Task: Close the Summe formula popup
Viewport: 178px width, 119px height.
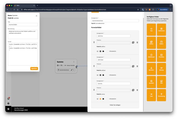Action: [x=36, y=16]
